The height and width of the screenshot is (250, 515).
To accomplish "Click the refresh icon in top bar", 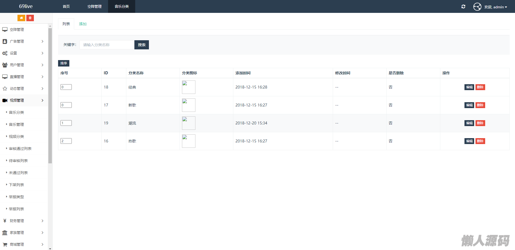I will pos(463,7).
